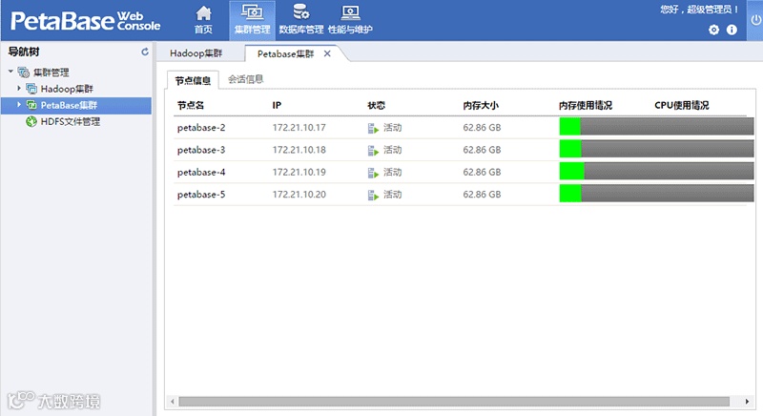The image size is (763, 416).
Task: Click memory usage bar for petabase-5
Action: (656, 194)
